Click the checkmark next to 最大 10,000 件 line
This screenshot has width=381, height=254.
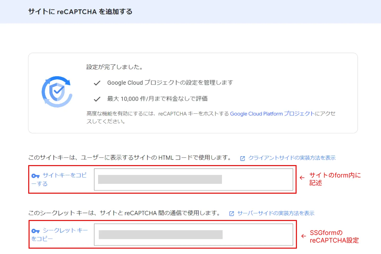click(x=97, y=99)
